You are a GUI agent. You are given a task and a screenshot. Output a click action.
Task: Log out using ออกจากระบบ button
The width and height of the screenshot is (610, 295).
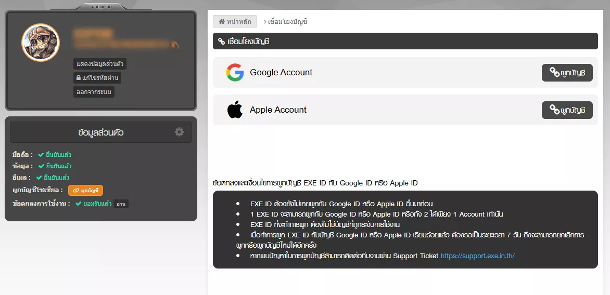click(94, 92)
